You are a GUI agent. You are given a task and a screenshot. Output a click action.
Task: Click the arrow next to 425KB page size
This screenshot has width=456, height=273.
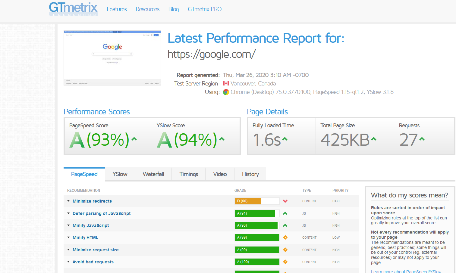tap(374, 139)
